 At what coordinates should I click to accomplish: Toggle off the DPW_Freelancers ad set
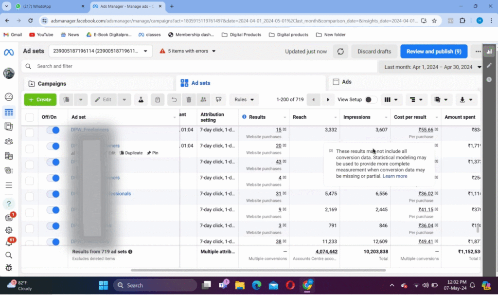[x=53, y=130]
